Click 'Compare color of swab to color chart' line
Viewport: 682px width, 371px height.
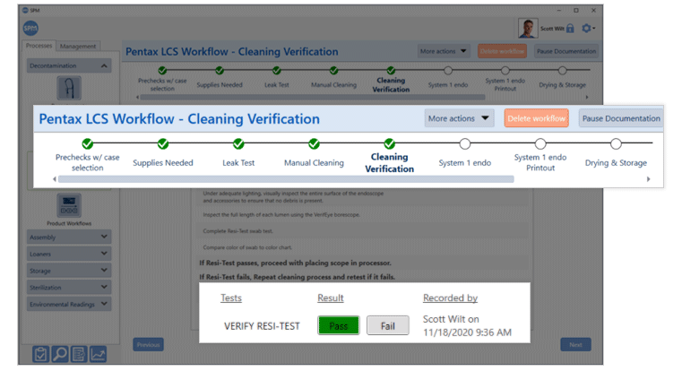click(247, 247)
